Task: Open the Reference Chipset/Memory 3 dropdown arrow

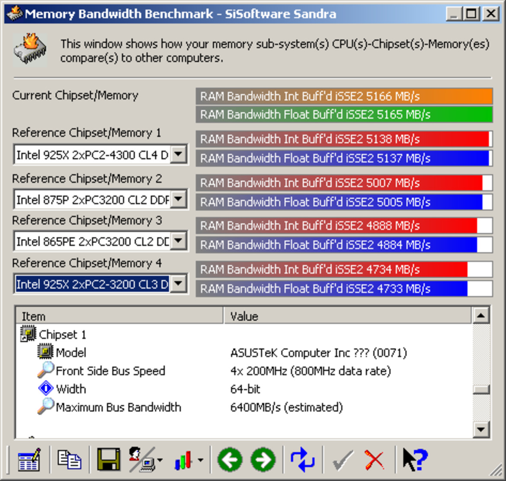Action: 179,241
